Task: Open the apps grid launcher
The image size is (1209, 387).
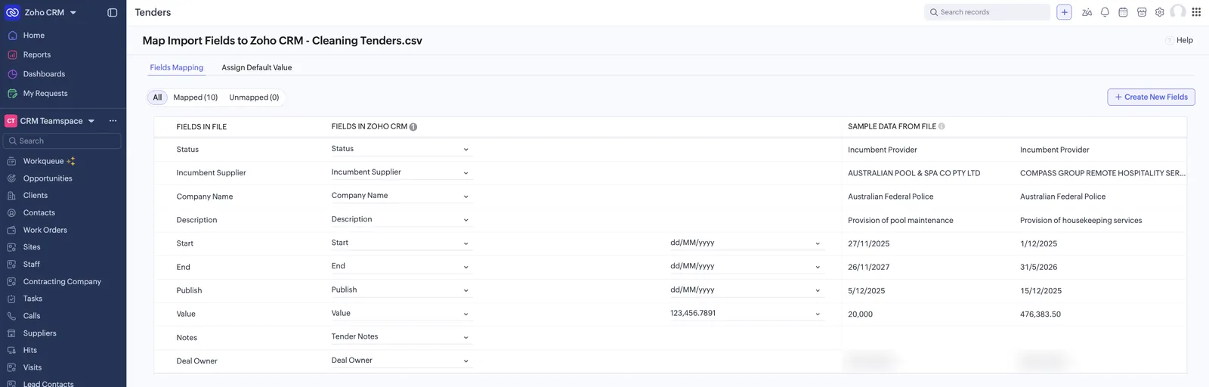Action: 1196,12
